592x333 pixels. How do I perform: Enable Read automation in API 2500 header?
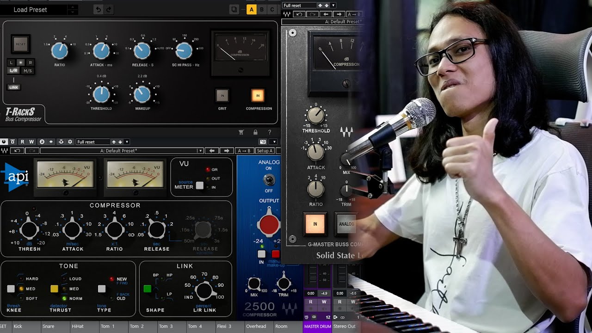pos(22,142)
